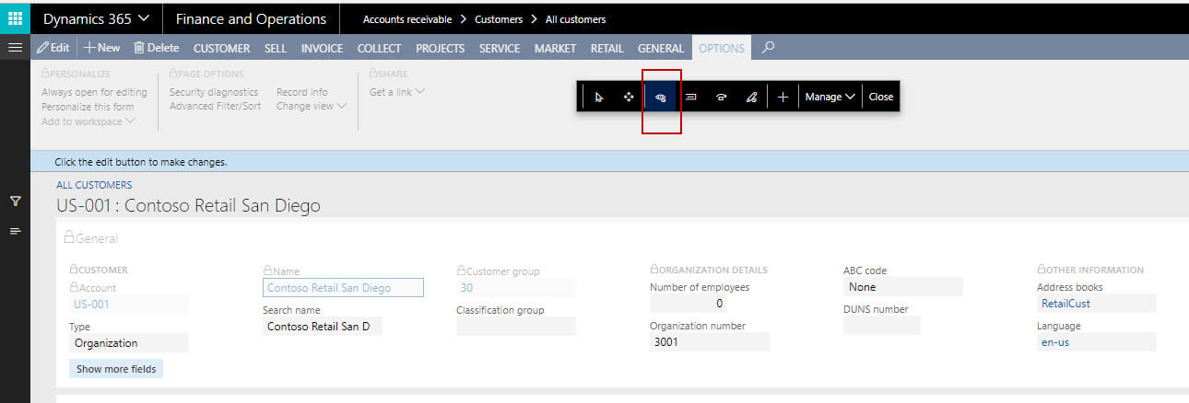1189x403 pixels.
Task: Expand the Manage dropdown in personalization toolbar
Action: (830, 97)
